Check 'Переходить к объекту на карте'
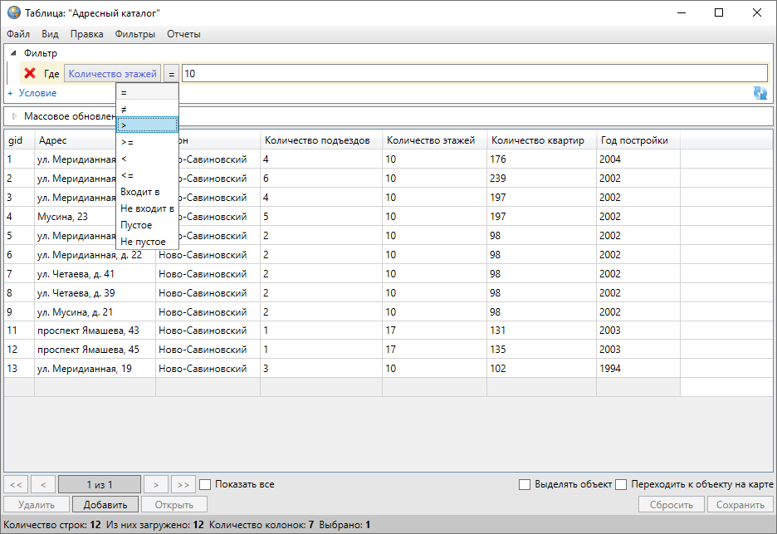This screenshot has height=534, width=777. (x=620, y=484)
